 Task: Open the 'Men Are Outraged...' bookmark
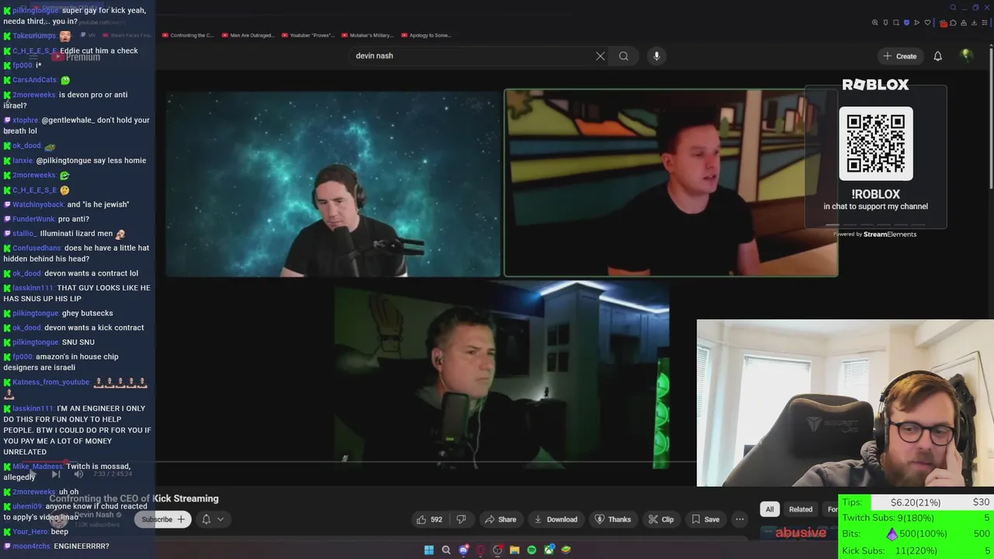click(x=248, y=35)
